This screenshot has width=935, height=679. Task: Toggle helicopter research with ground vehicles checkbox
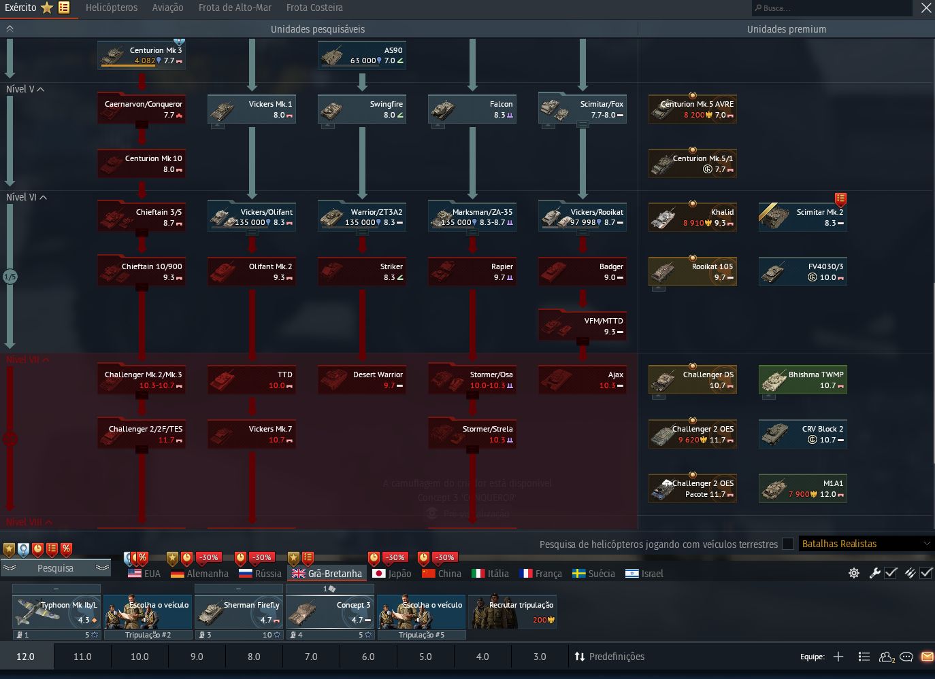(x=788, y=544)
